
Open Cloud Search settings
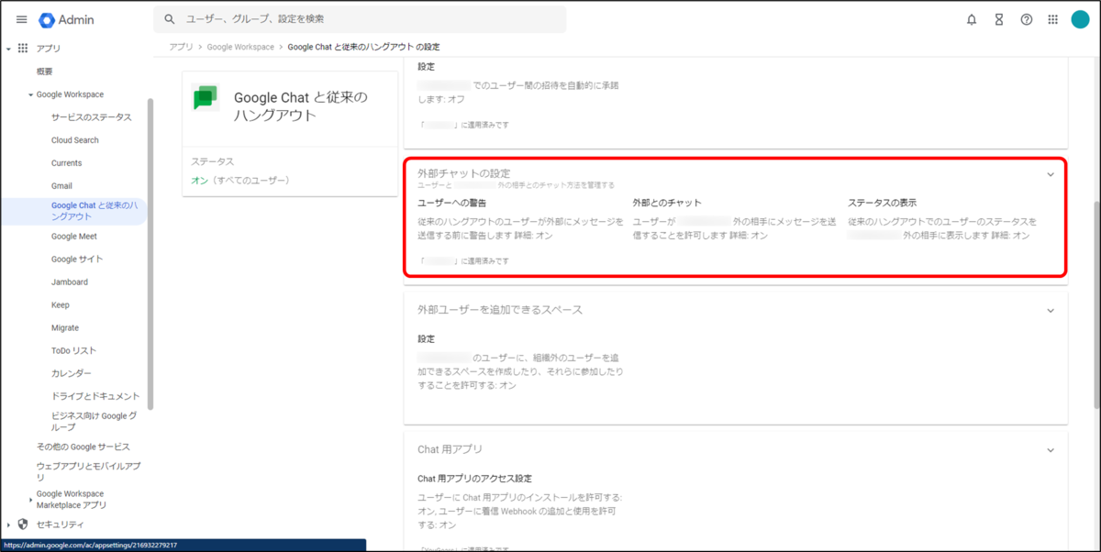coord(75,140)
